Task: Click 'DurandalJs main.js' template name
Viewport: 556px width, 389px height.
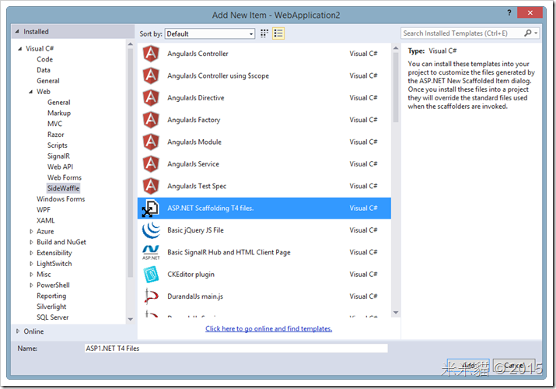Action: (195, 296)
